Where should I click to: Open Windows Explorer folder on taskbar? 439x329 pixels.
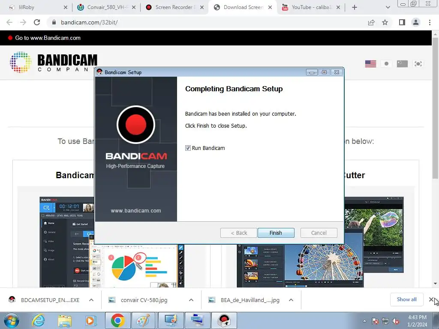(64, 320)
